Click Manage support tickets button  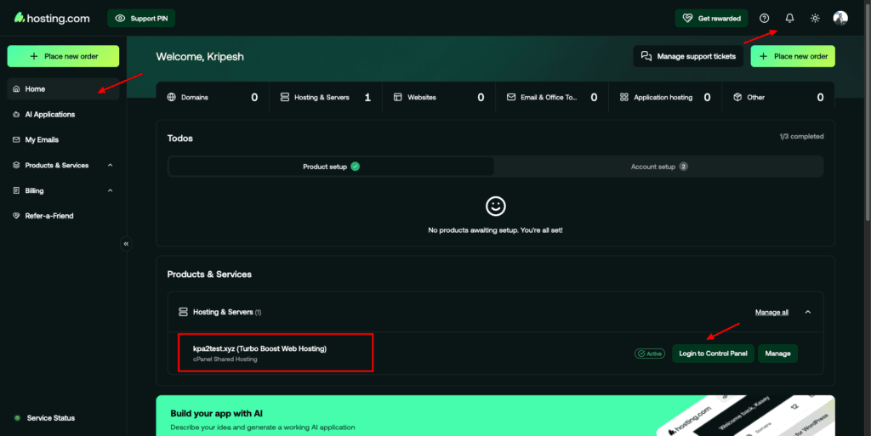click(x=688, y=56)
